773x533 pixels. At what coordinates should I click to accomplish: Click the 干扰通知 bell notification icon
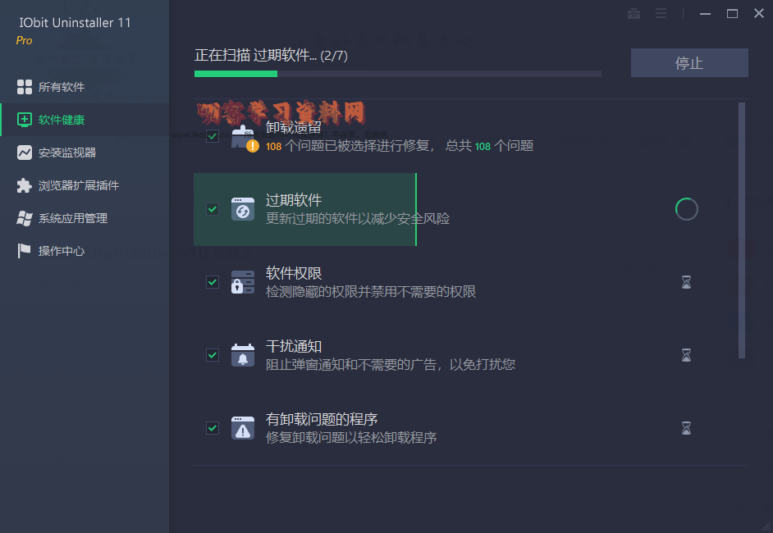pyautogui.click(x=243, y=355)
